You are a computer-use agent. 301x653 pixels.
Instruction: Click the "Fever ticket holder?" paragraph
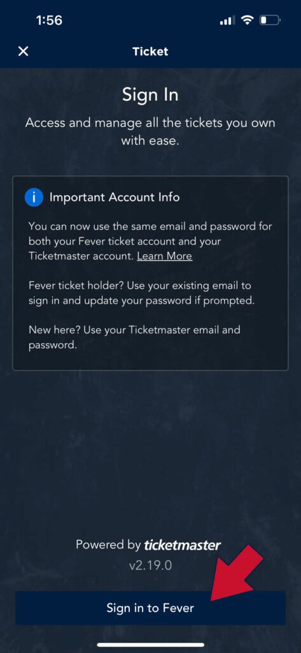pyautogui.click(x=141, y=293)
